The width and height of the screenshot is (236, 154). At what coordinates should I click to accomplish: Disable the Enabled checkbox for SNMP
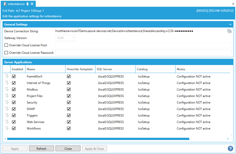pos(14,109)
